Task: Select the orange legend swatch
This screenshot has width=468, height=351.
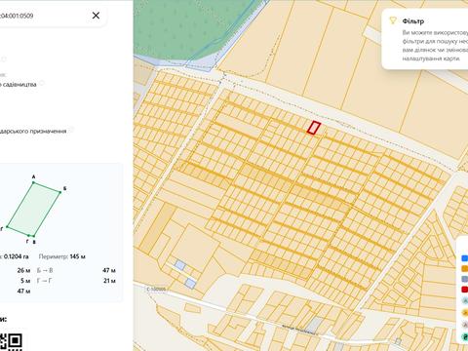Action: [465, 269]
